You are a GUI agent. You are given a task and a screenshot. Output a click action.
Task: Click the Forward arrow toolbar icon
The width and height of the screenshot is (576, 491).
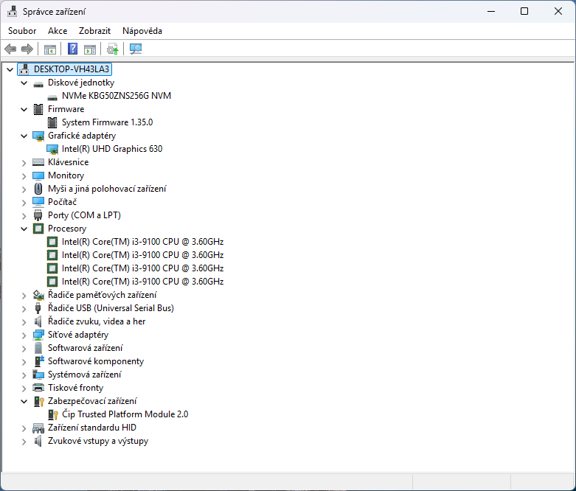point(27,49)
